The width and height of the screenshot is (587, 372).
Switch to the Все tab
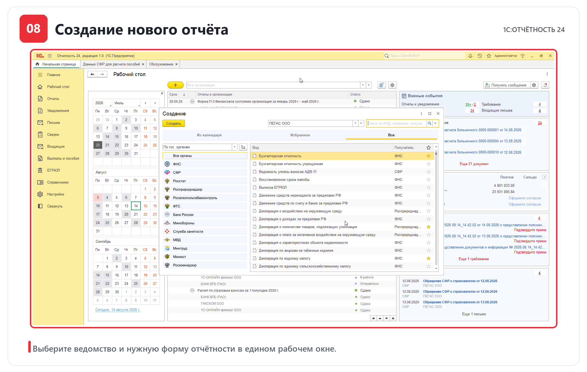point(391,135)
